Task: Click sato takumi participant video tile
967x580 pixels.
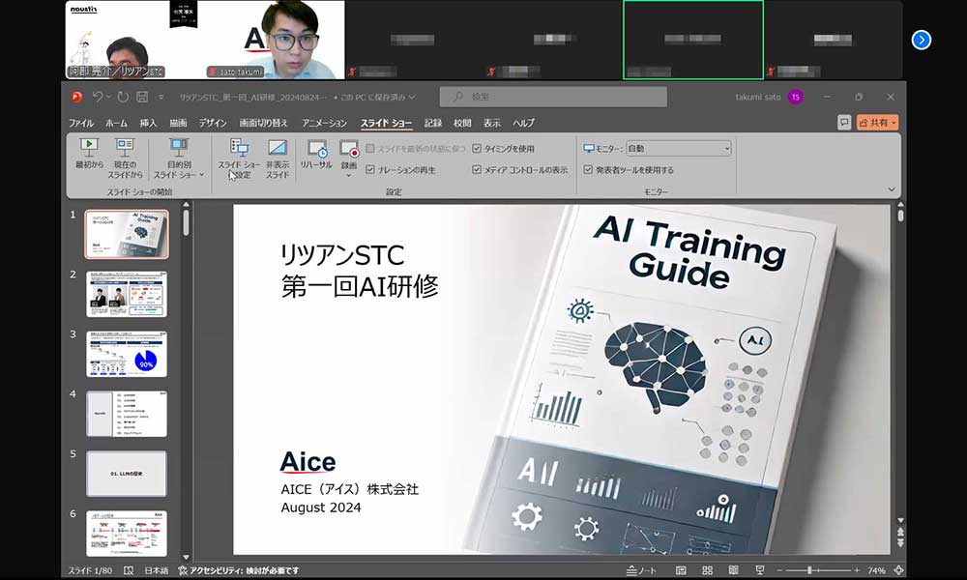Action: (275, 40)
